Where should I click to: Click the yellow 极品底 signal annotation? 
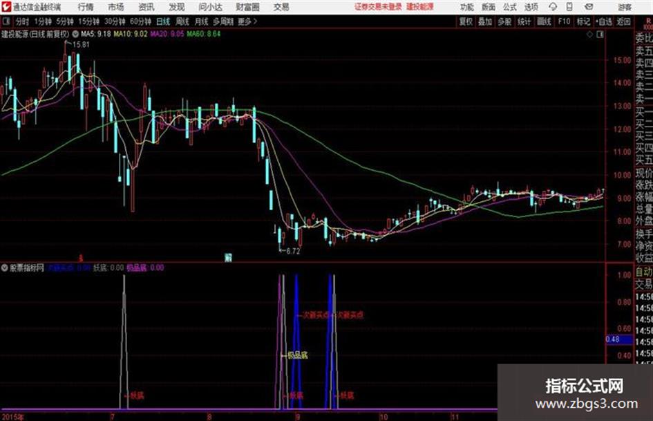click(x=298, y=355)
